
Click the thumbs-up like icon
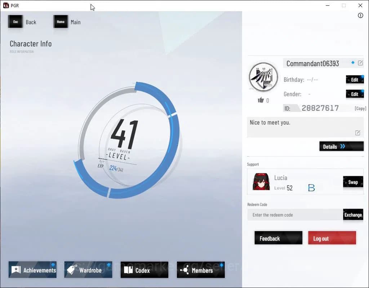[x=261, y=100]
